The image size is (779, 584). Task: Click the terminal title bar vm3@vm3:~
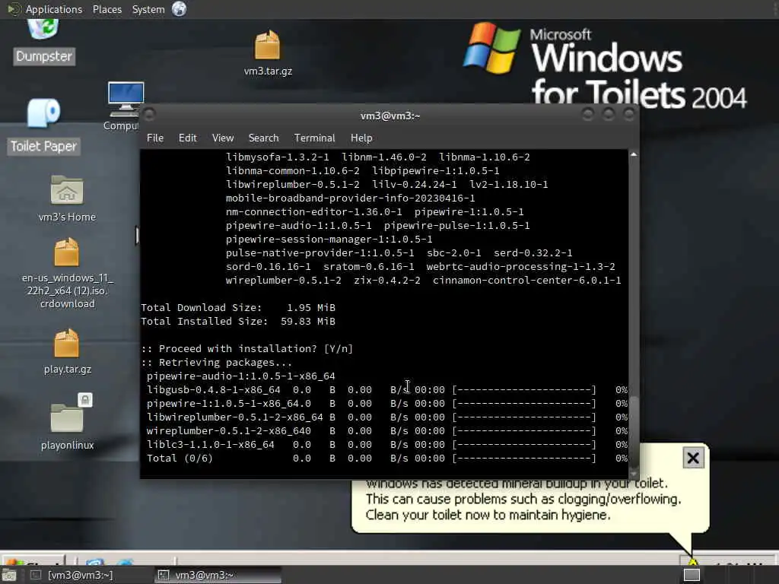(x=390, y=116)
